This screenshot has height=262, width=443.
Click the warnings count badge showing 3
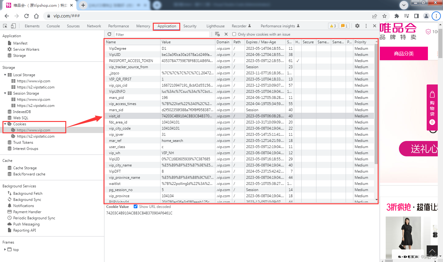(x=333, y=26)
